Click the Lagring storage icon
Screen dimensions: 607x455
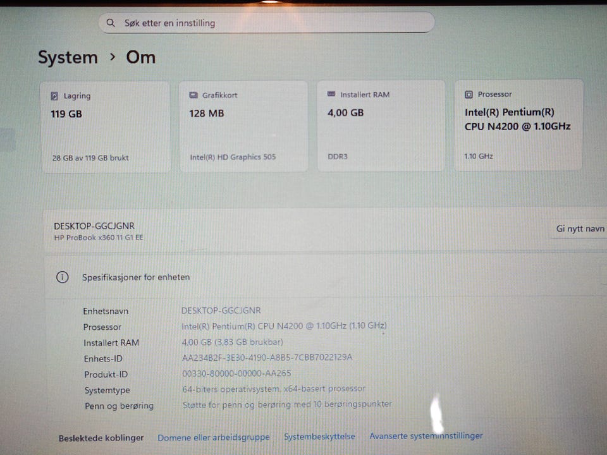pyautogui.click(x=54, y=96)
